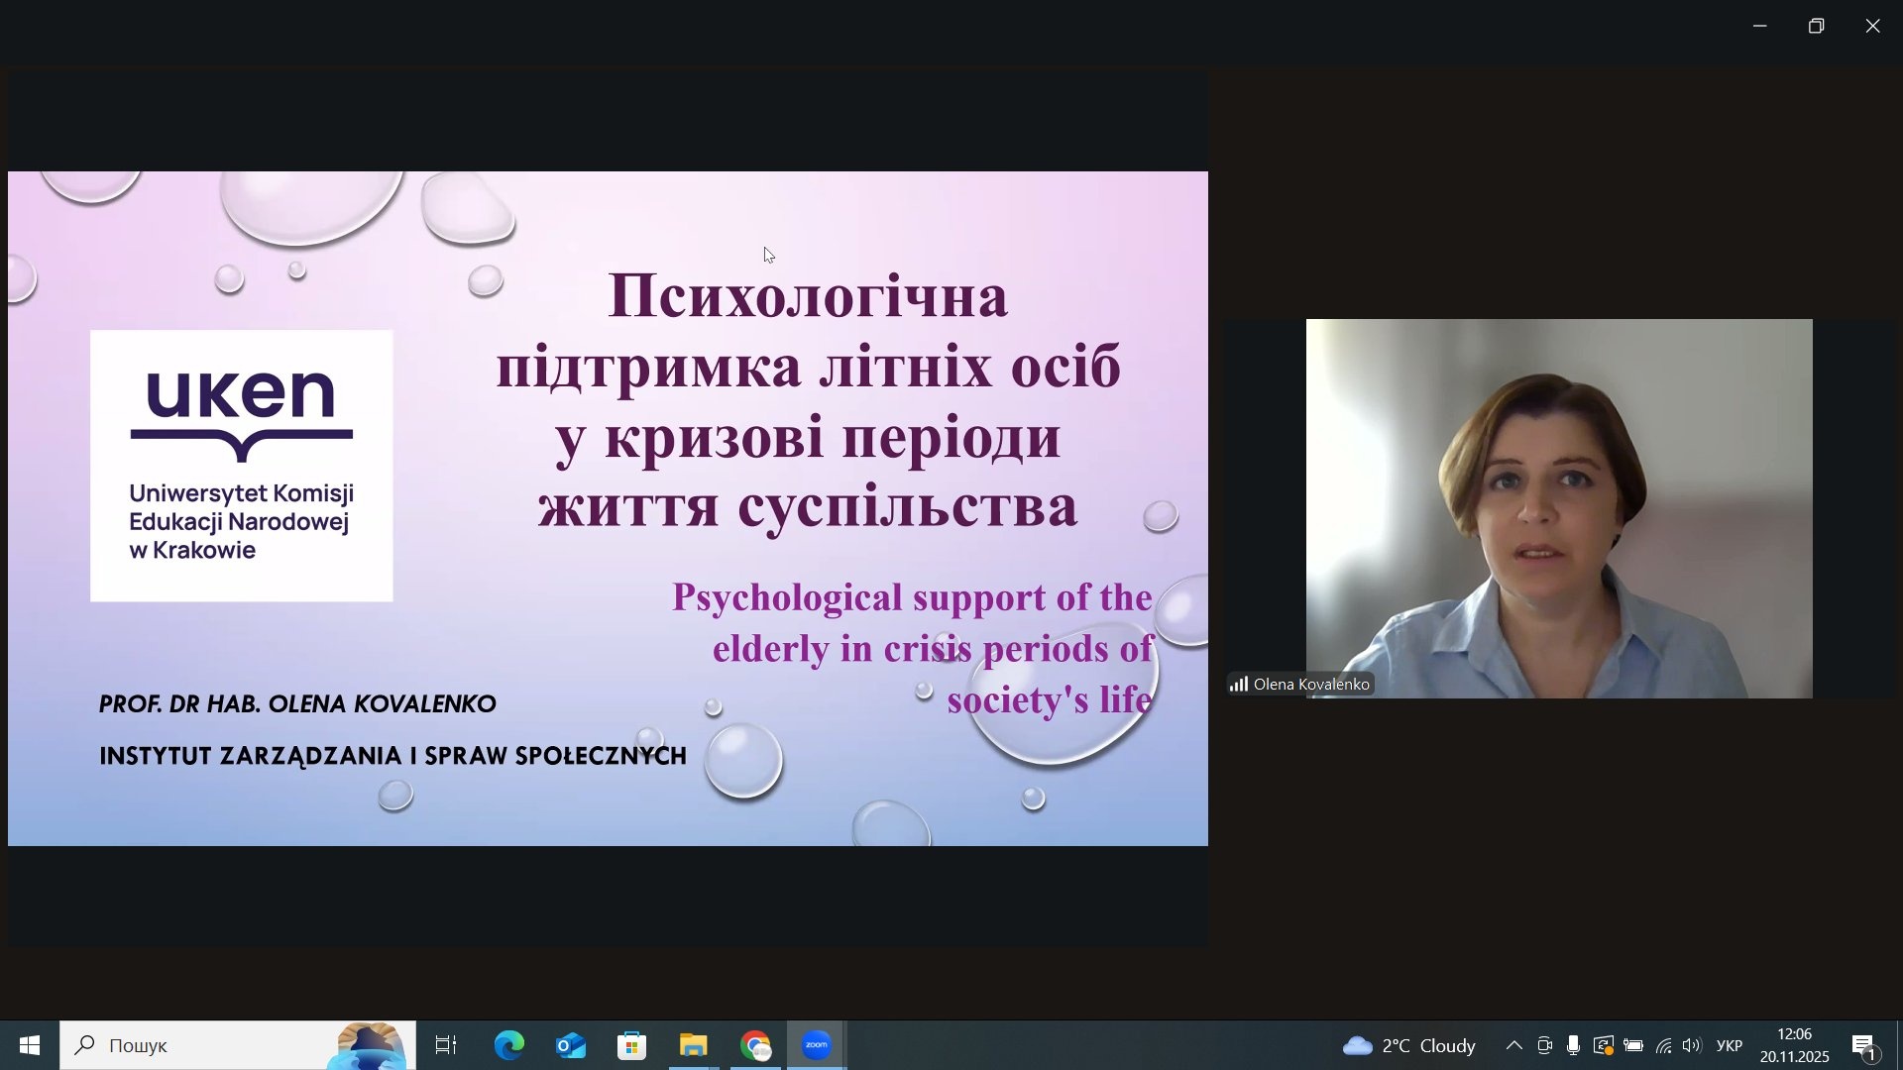The width and height of the screenshot is (1903, 1070).
Task: Open the 2°C Cloudy weather widget
Action: [1409, 1046]
